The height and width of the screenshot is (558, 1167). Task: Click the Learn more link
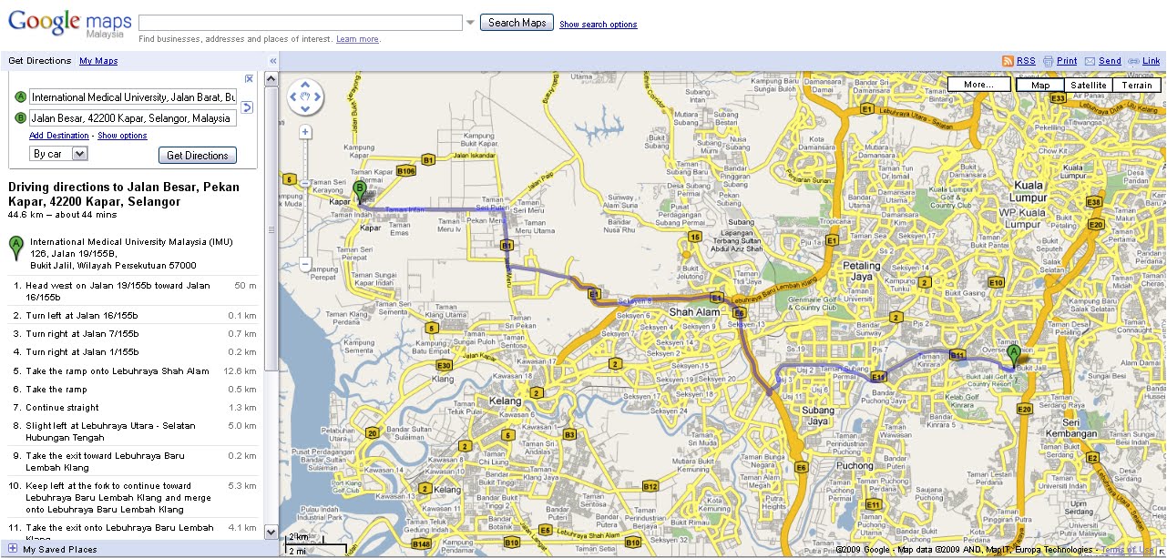point(357,39)
